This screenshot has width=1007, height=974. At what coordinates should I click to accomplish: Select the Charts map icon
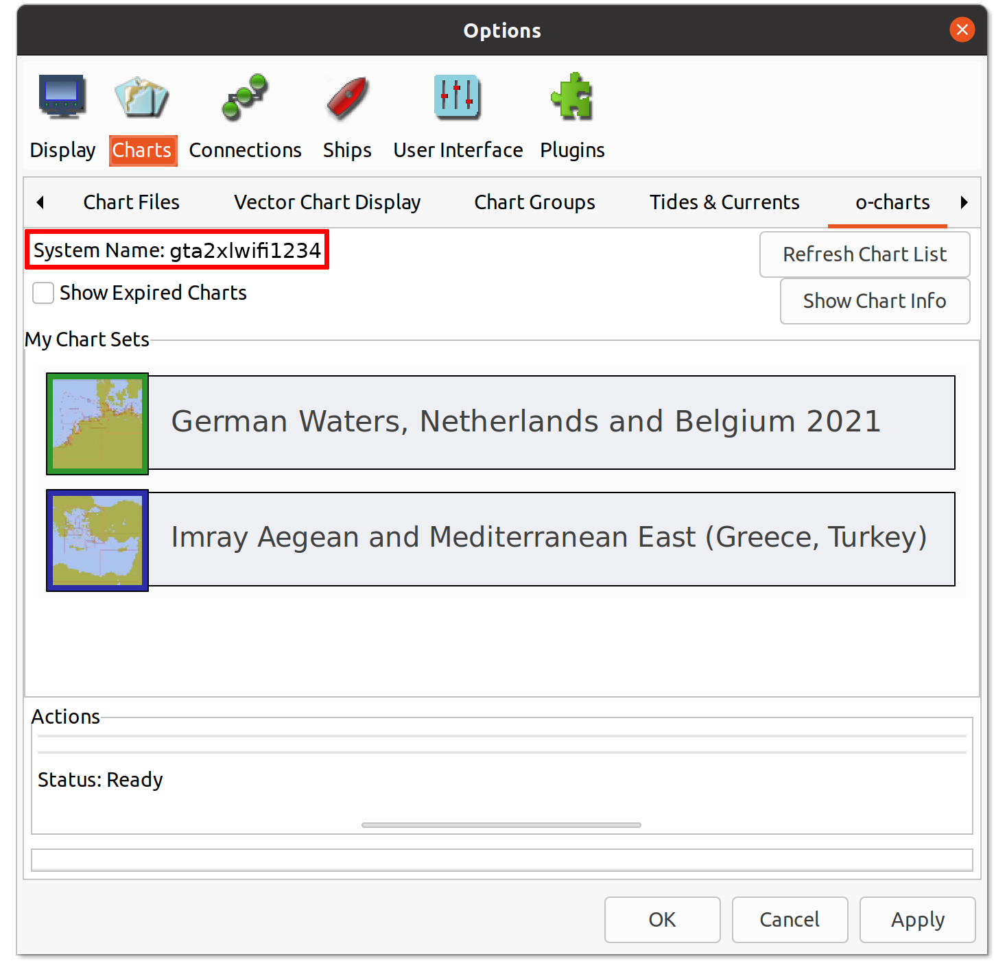(142, 97)
